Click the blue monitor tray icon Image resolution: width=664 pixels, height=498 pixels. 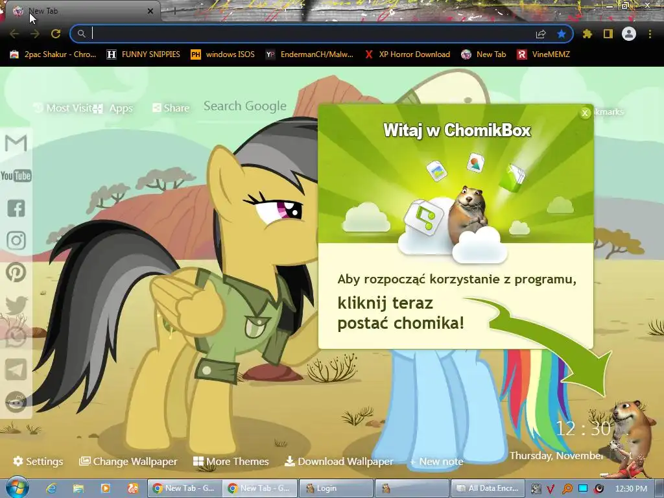(x=583, y=488)
